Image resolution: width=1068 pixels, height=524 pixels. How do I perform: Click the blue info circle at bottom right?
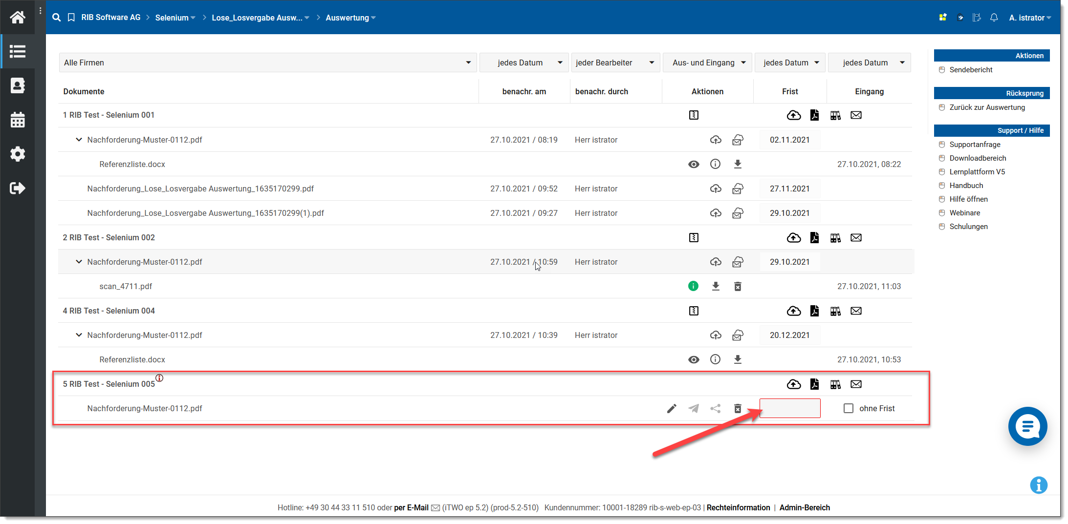click(1039, 485)
